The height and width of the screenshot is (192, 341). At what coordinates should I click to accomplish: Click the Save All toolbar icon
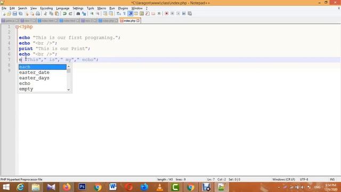pos(21,13)
